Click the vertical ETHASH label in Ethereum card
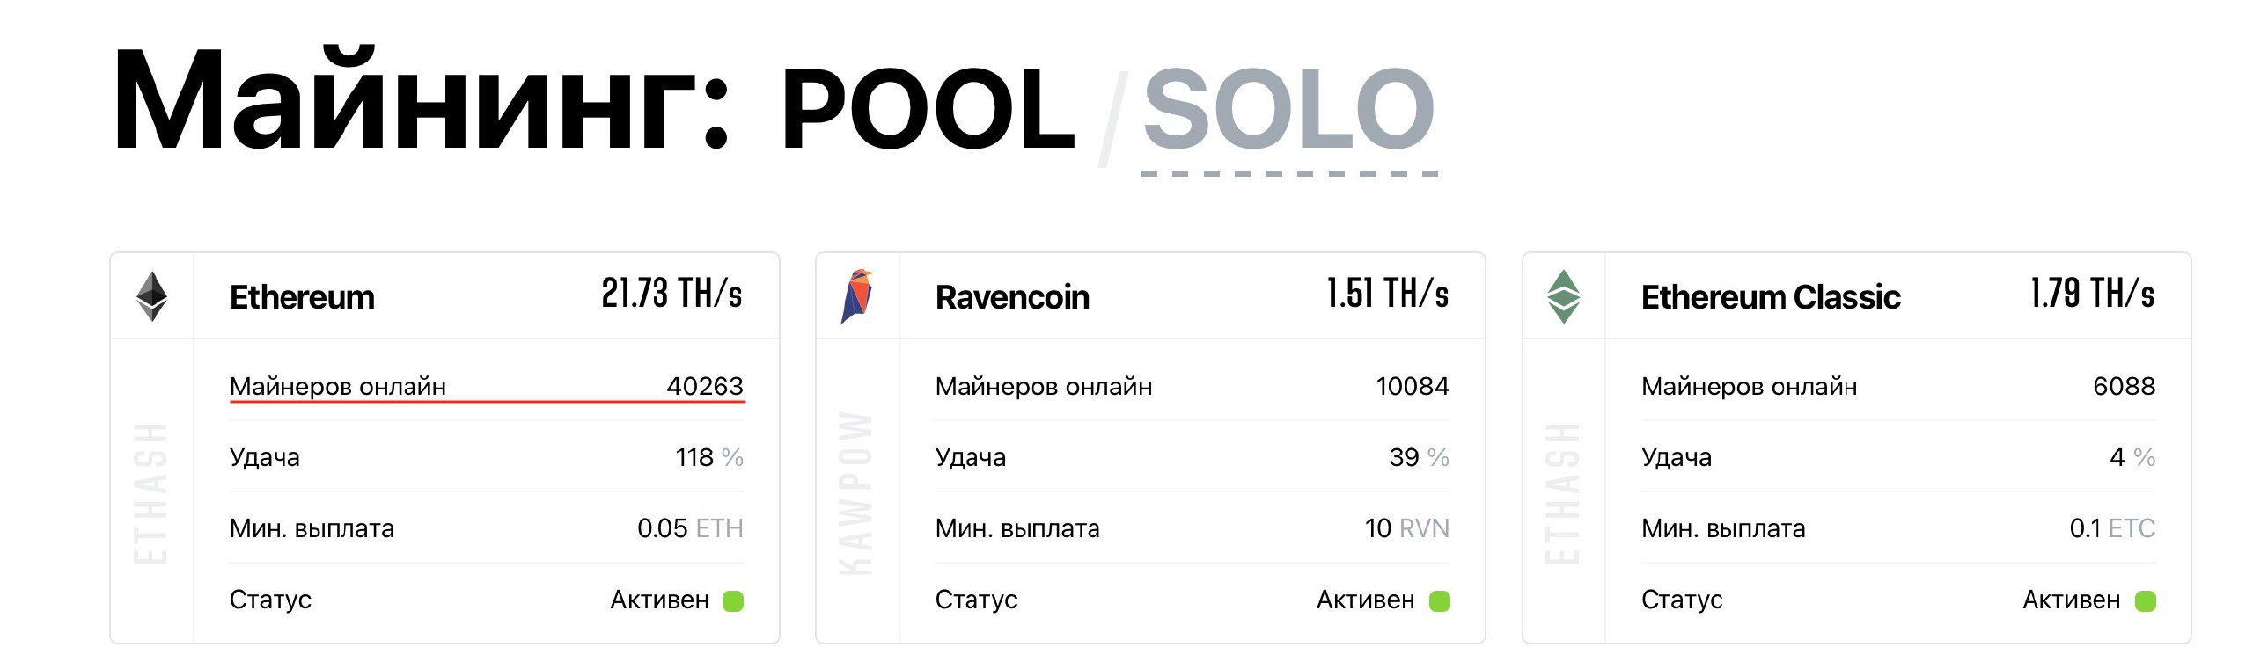Screen dimensions: 2253x662 [x=150, y=493]
